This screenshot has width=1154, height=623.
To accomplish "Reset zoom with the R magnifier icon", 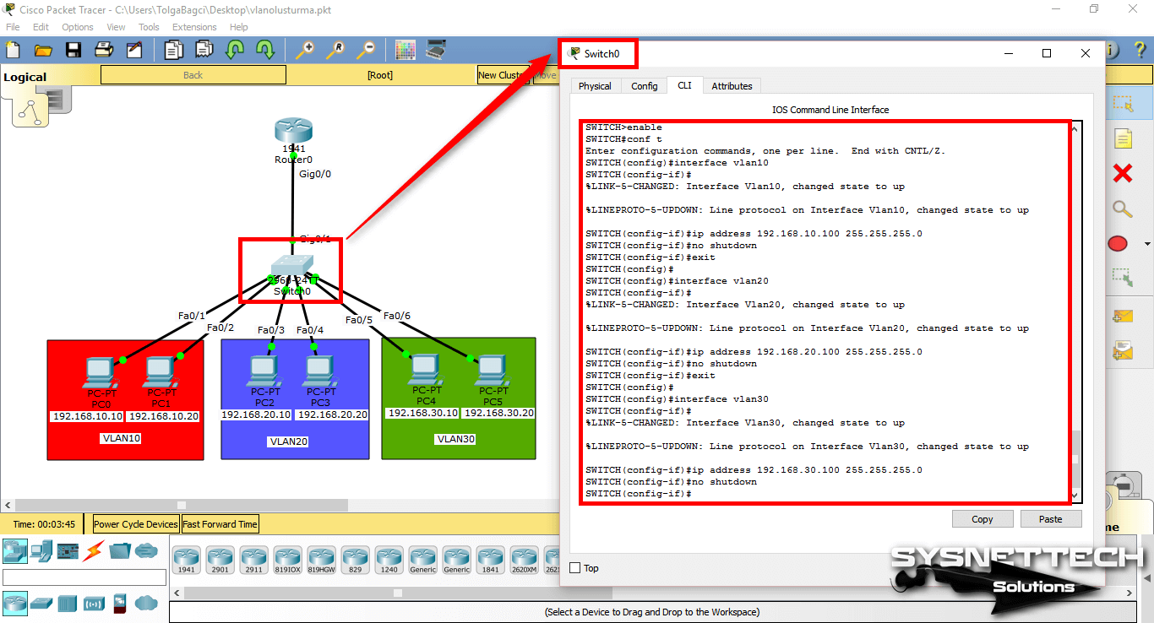I will click(335, 50).
